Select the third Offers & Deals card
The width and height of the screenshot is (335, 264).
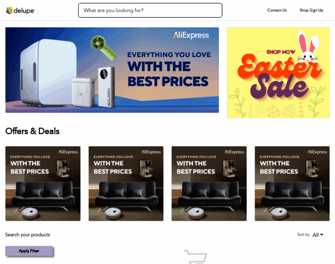[x=209, y=183]
